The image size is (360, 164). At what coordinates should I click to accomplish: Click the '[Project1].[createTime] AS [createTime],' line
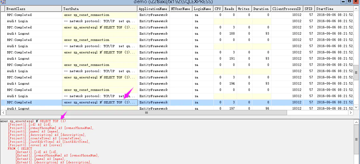click(x=45, y=138)
